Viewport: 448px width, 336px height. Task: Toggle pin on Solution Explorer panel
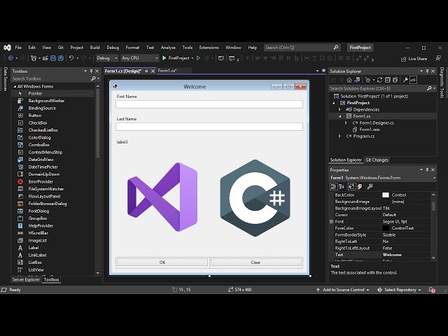pos(427,71)
